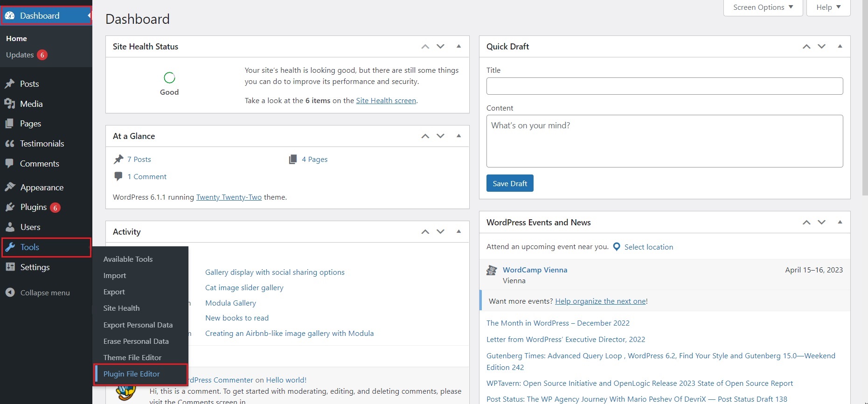The image size is (868, 404).
Task: Move At a Glance panel up
Action: coord(425,136)
